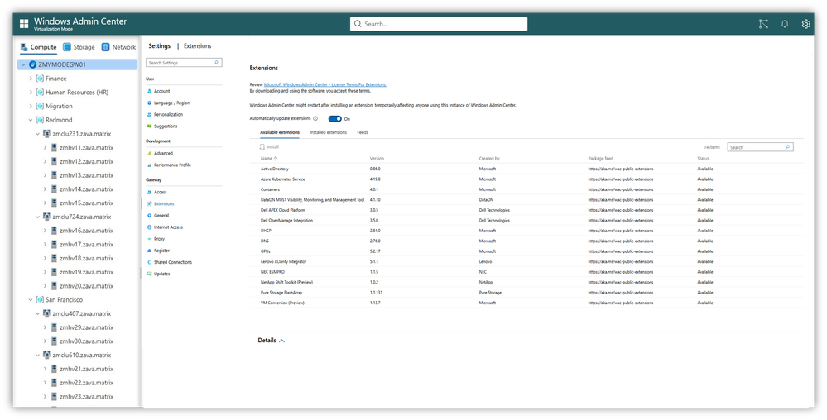The width and height of the screenshot is (827, 420).
Task: Click the Shared Connections icon
Action: pos(149,262)
